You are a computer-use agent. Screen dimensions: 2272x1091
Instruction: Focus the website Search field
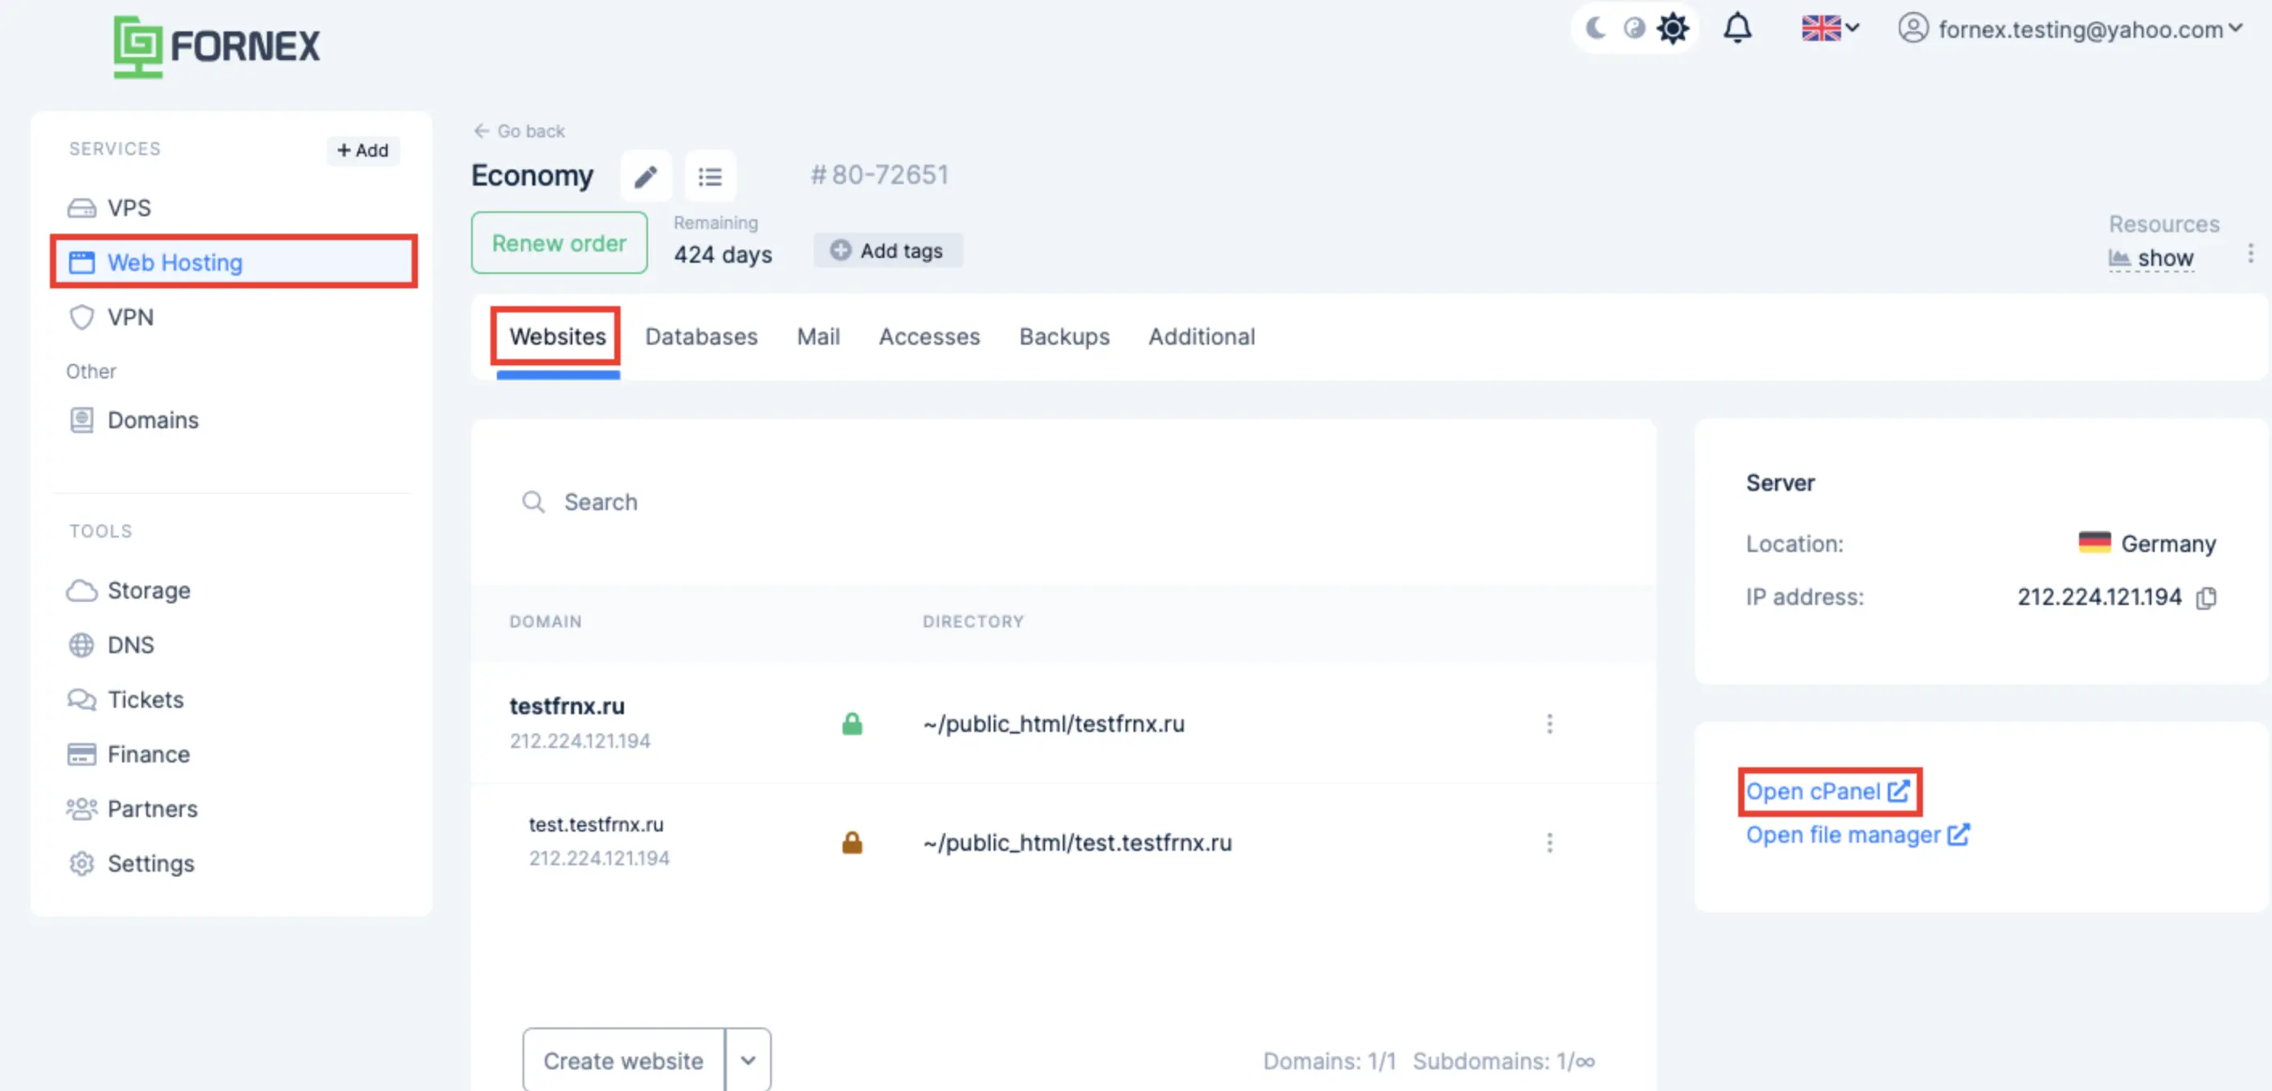(1063, 502)
